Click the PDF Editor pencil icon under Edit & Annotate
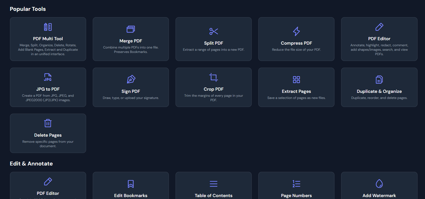Screen dimensions: 425x199 (x=48, y=182)
